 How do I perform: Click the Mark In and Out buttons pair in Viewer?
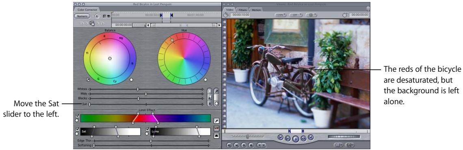[261, 145]
